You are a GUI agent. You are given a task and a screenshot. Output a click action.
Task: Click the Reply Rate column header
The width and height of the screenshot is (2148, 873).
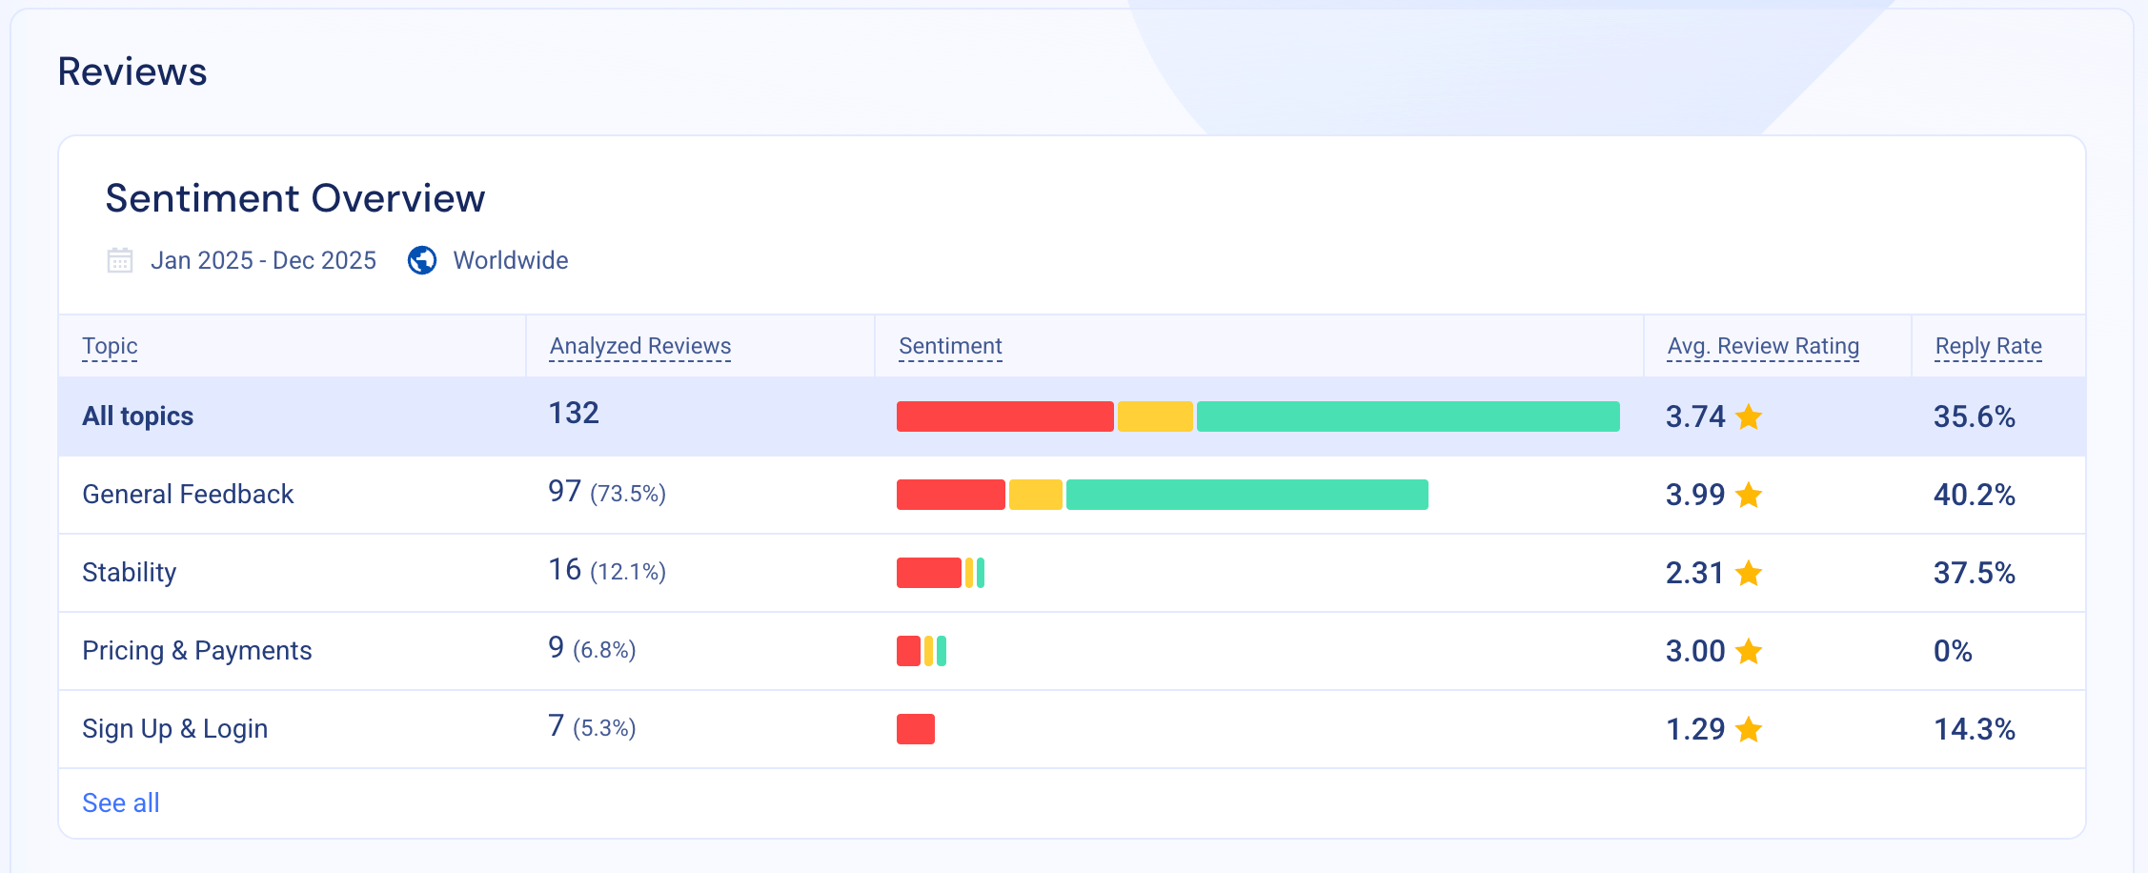pos(1988,346)
